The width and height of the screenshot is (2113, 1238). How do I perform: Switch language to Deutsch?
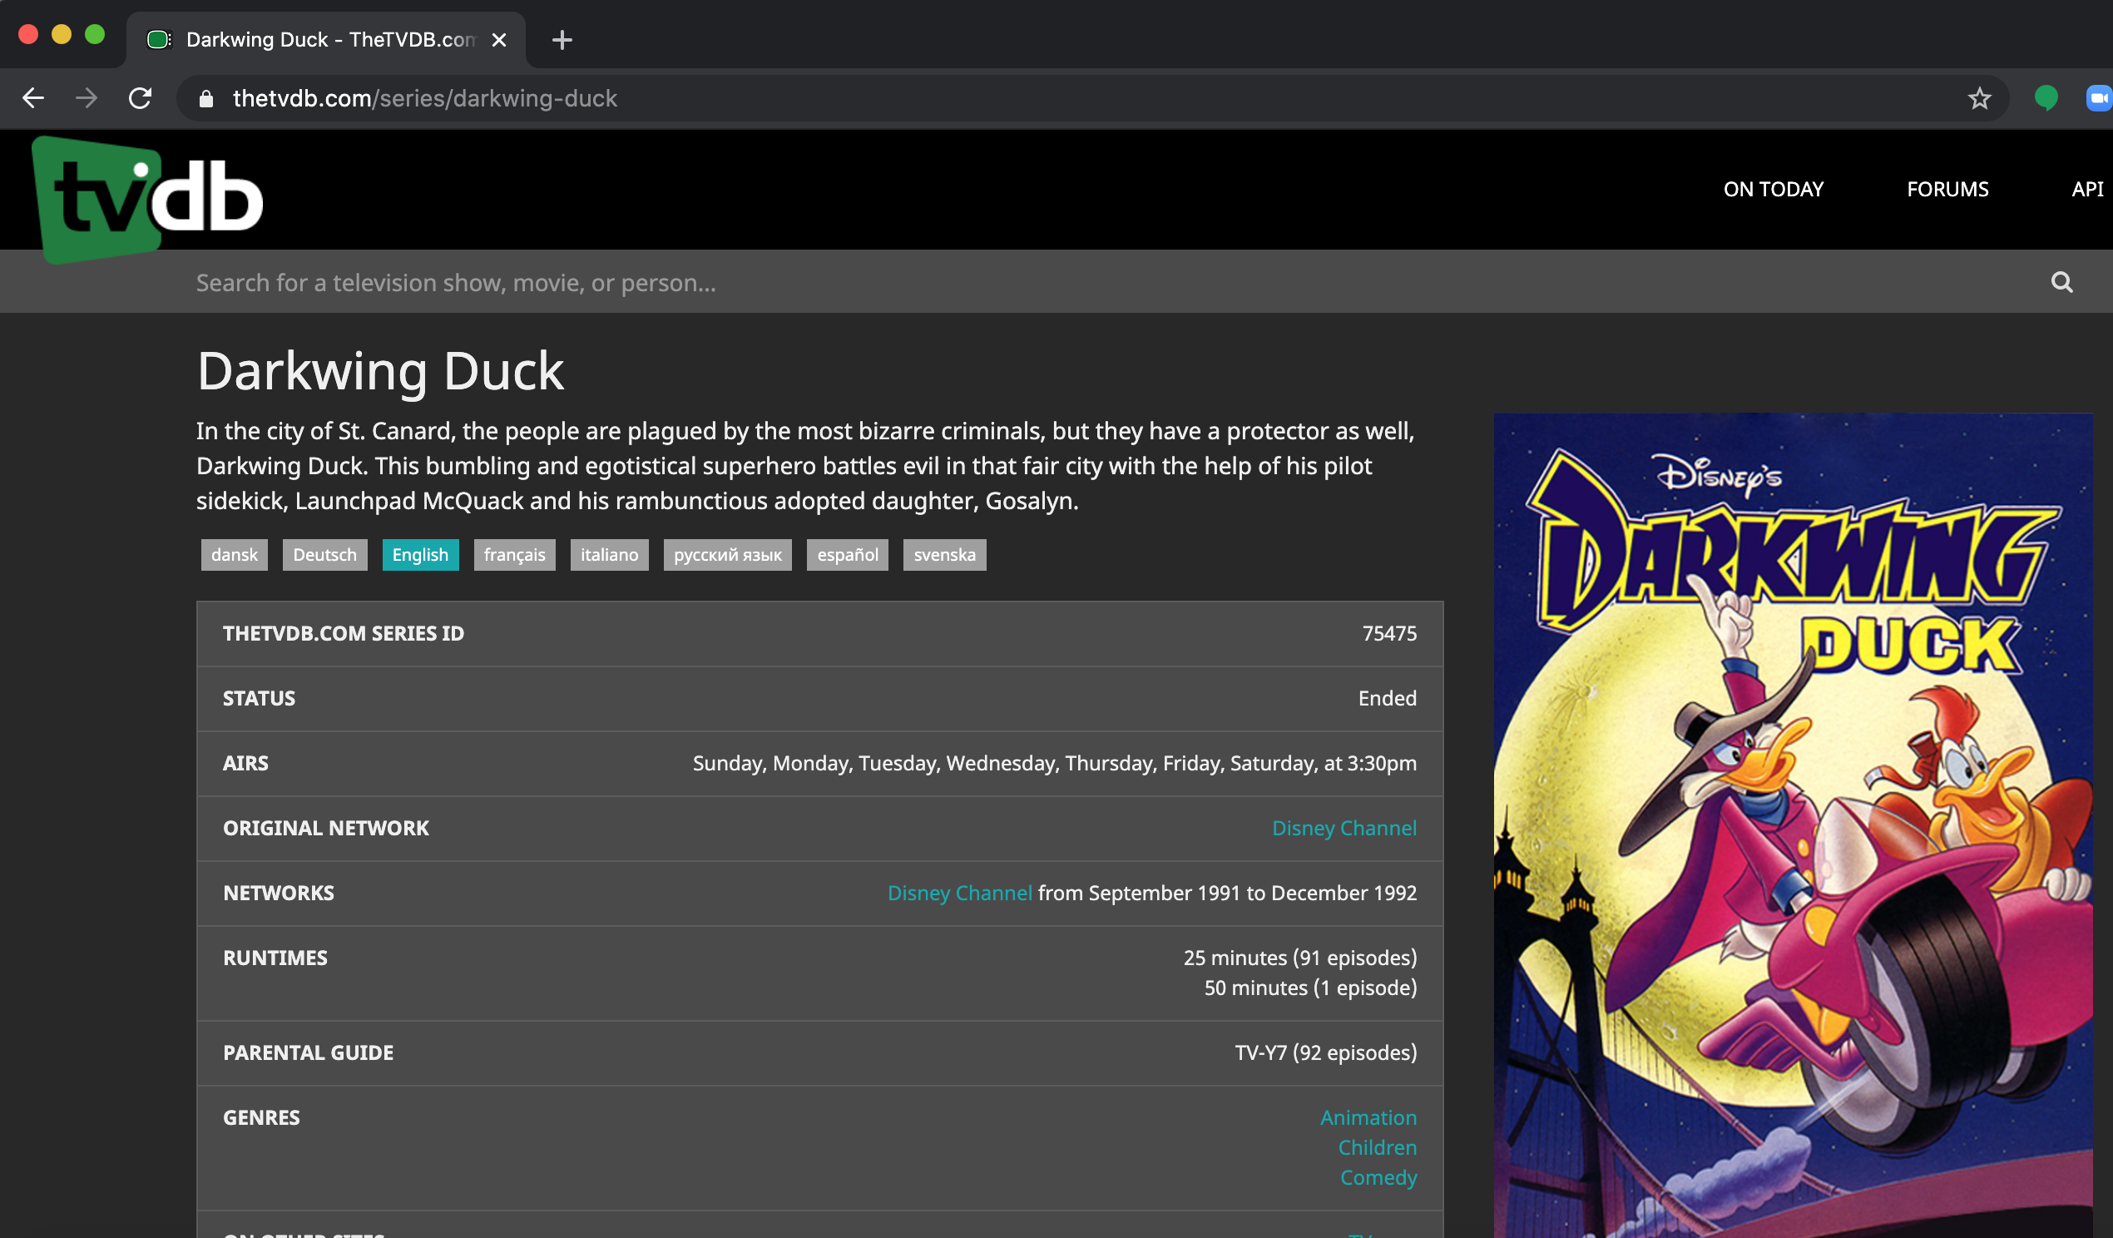click(324, 554)
